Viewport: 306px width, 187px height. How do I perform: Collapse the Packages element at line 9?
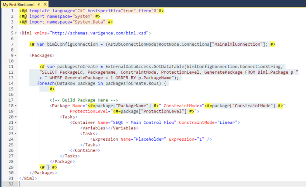pos(16,55)
